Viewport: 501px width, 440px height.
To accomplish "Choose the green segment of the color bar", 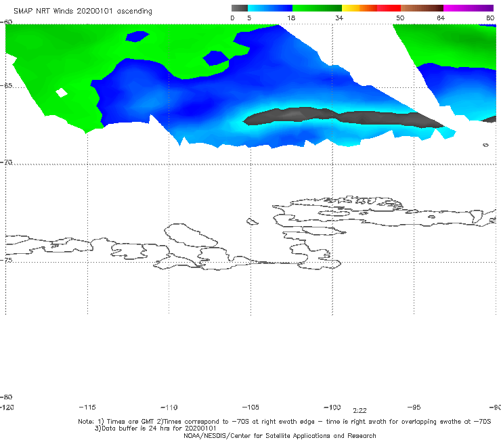I will pyautogui.click(x=317, y=8).
